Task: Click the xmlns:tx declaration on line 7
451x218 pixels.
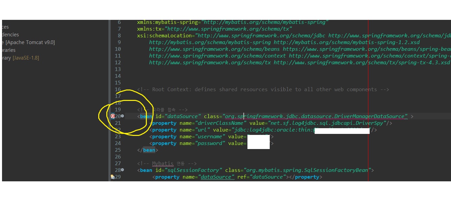Action: coord(215,29)
